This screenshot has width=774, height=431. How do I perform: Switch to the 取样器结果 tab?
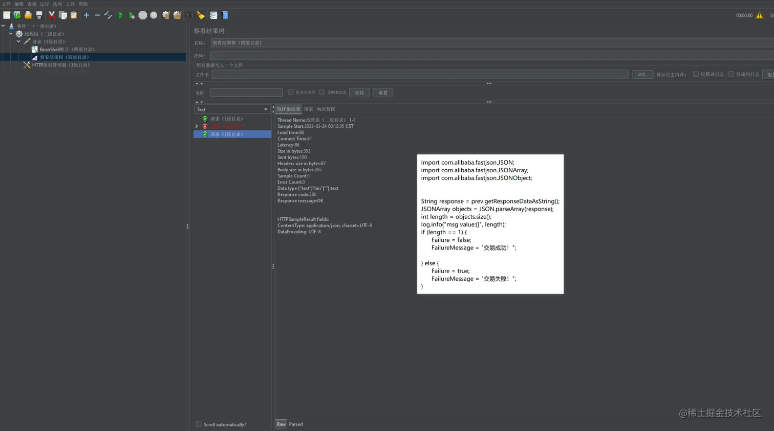[289, 109]
